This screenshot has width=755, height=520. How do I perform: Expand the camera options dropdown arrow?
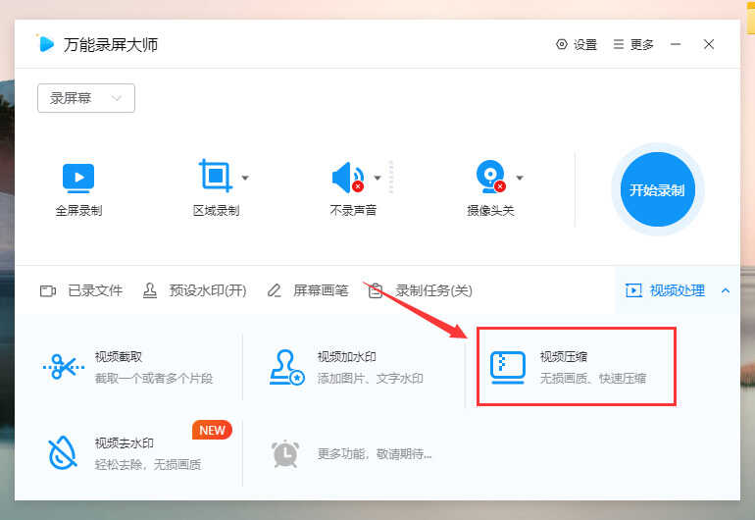(x=520, y=178)
